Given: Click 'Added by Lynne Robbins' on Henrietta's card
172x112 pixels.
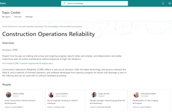Looking at the screenshot, I should click(142, 107).
